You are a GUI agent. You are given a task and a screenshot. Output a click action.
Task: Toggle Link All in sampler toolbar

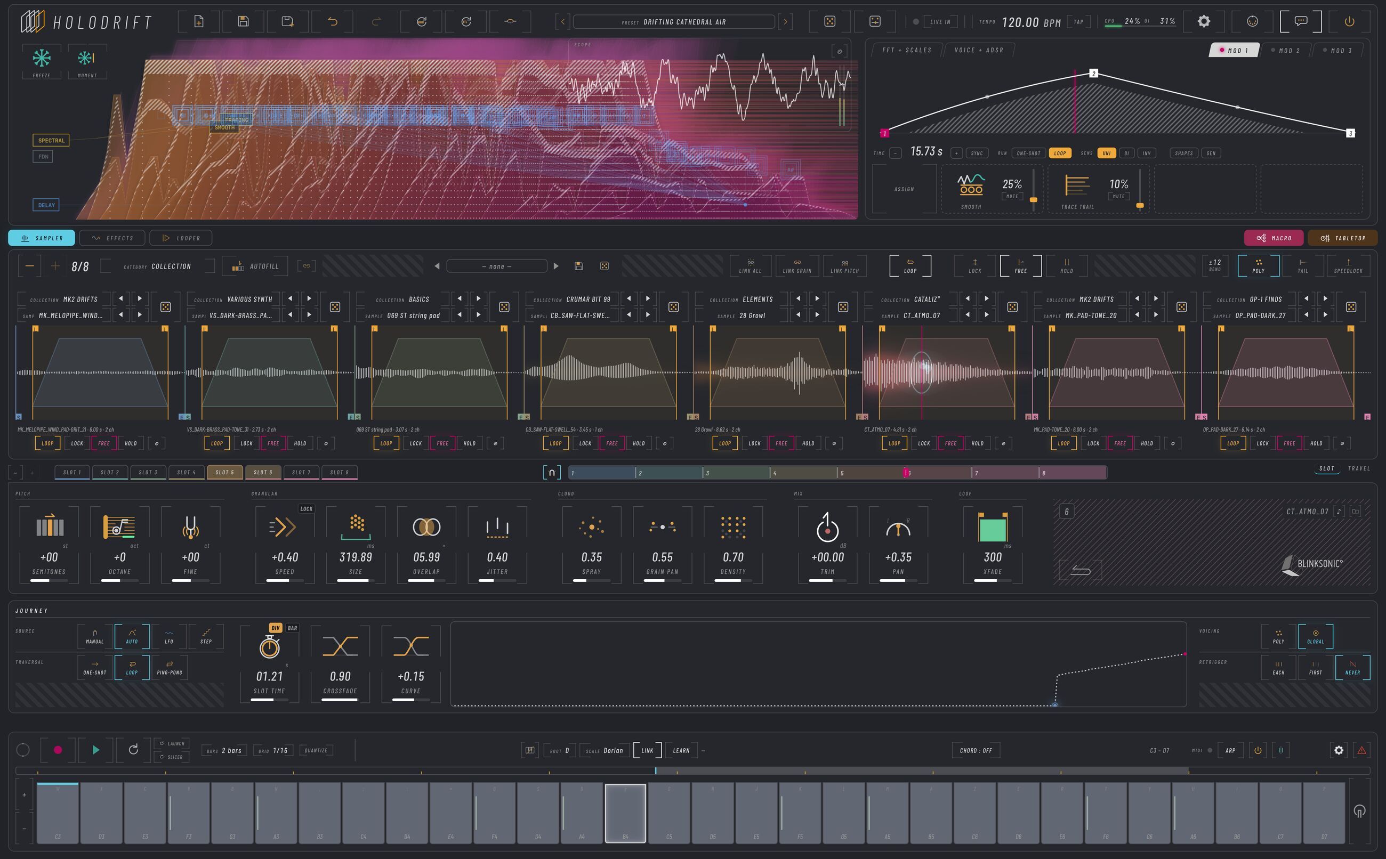click(750, 265)
